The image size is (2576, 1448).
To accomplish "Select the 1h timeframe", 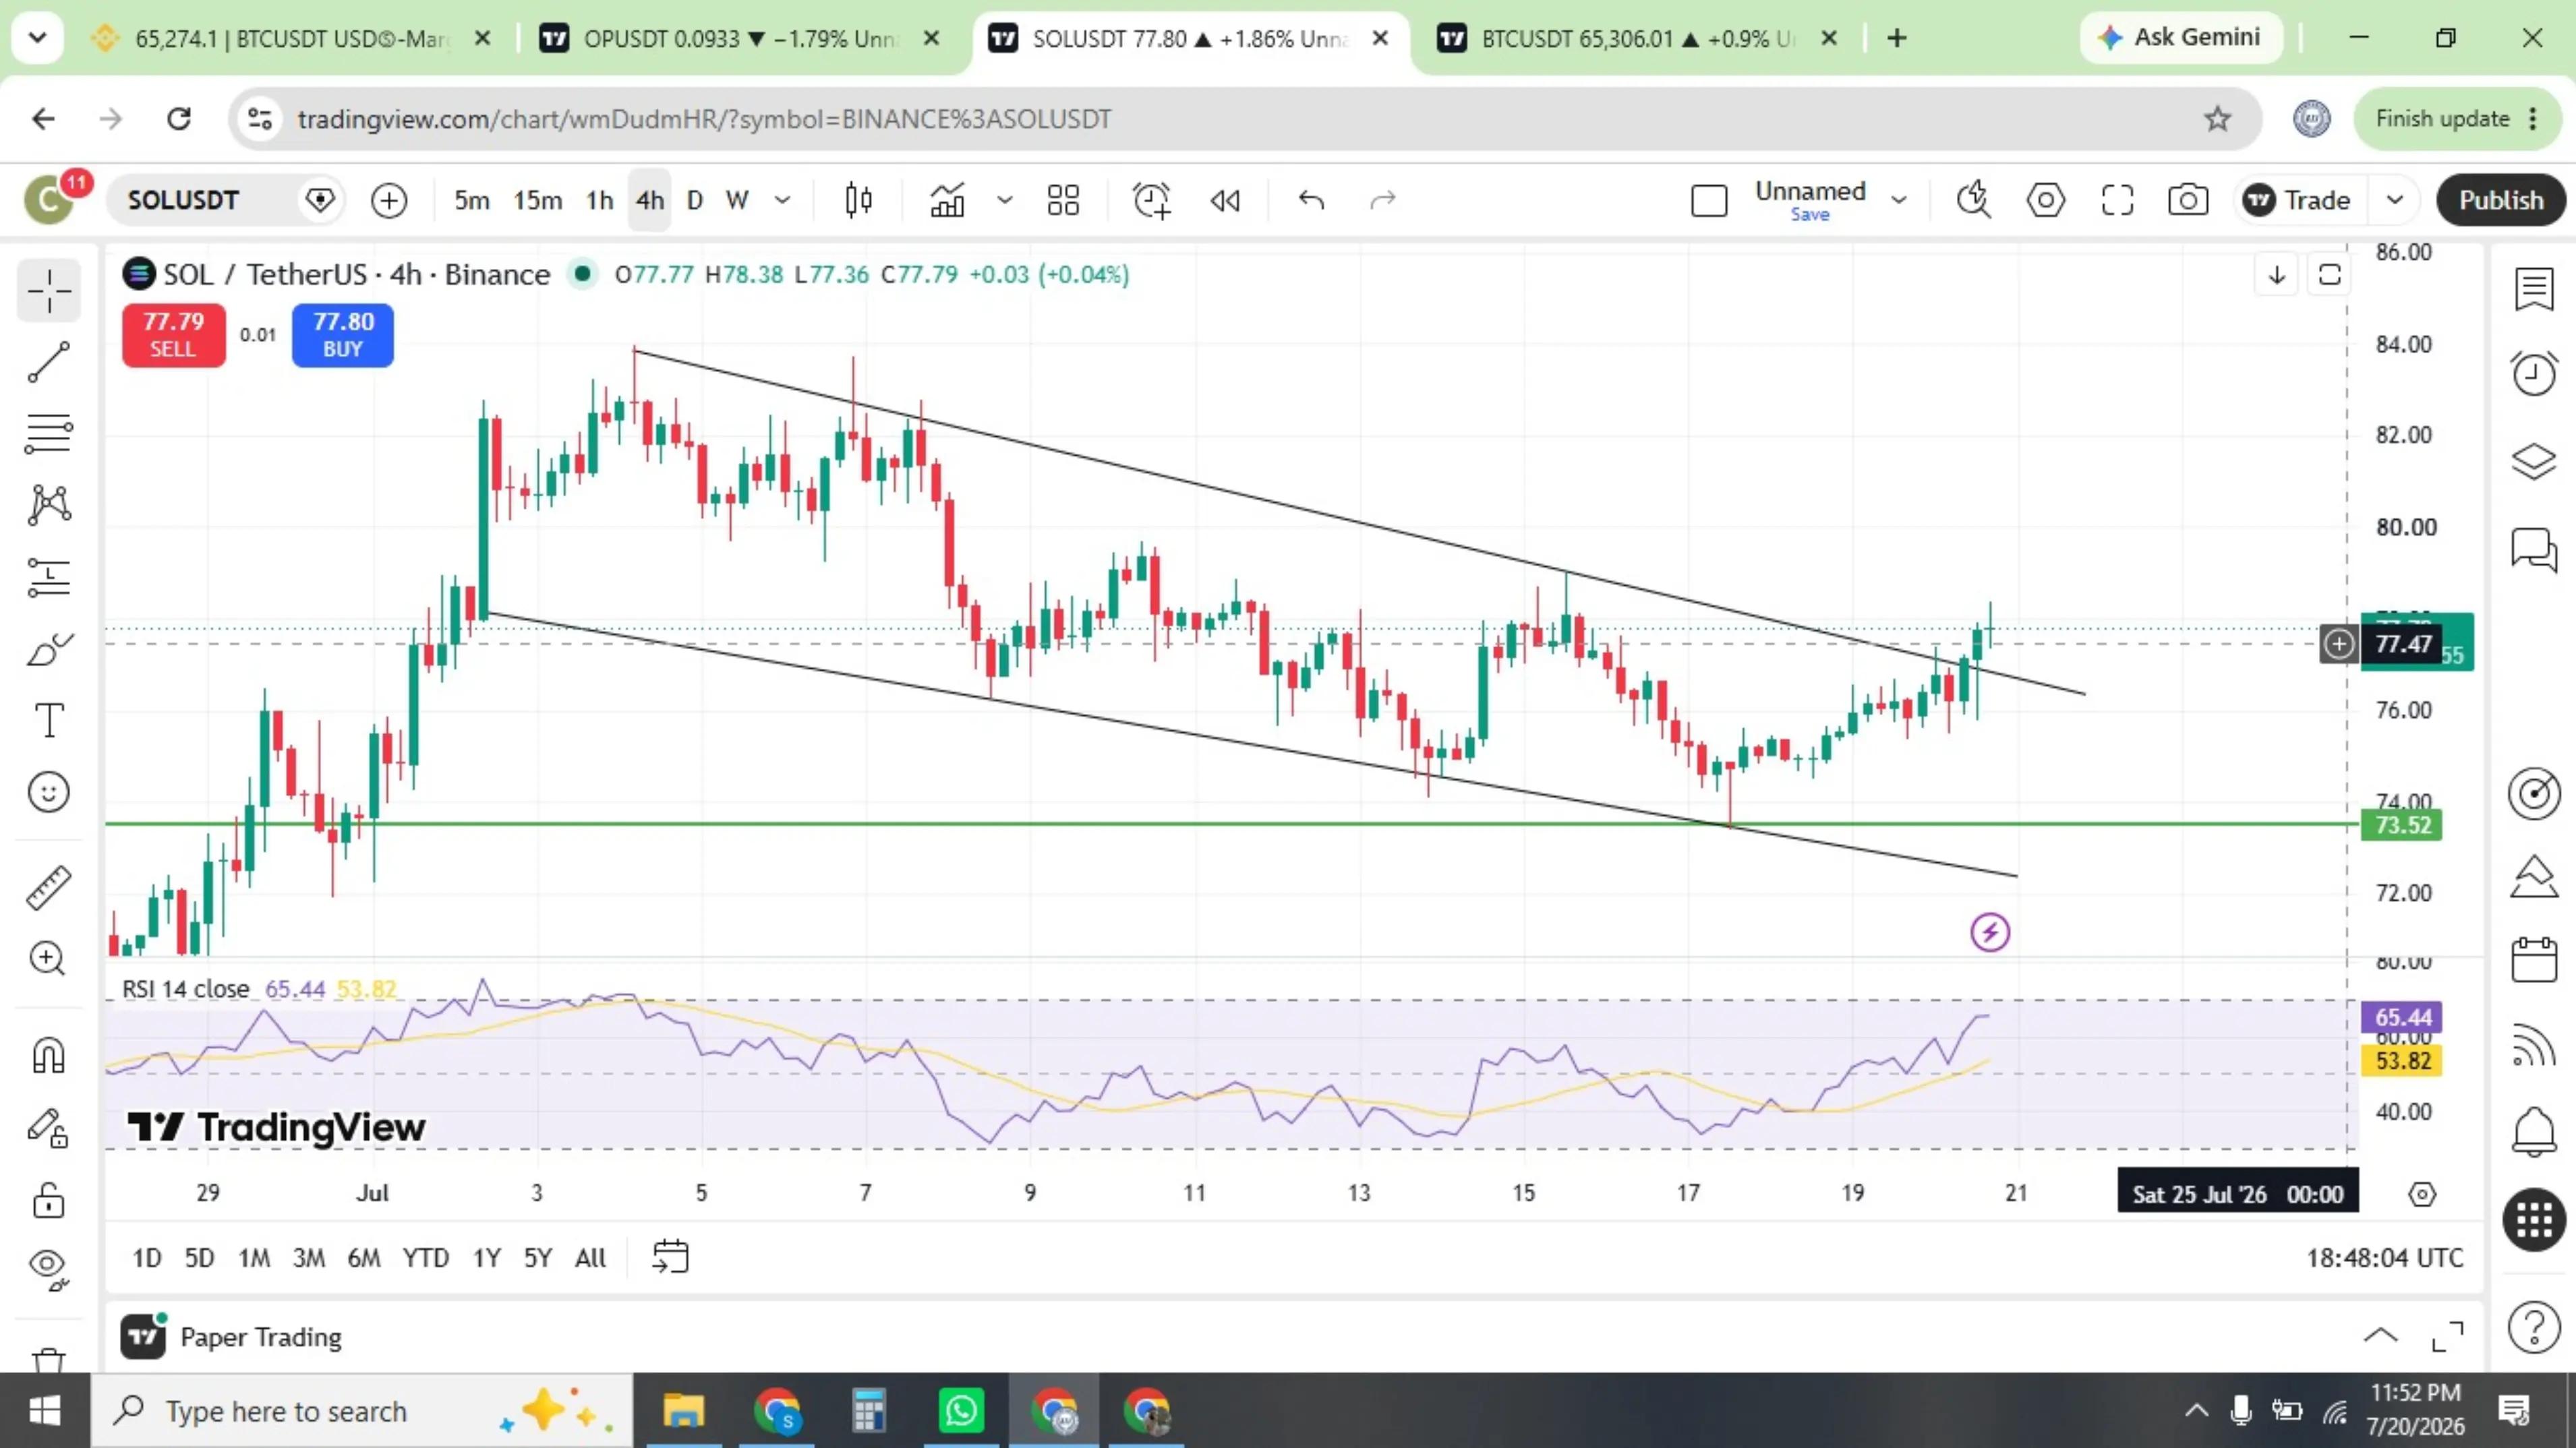I will point(599,200).
